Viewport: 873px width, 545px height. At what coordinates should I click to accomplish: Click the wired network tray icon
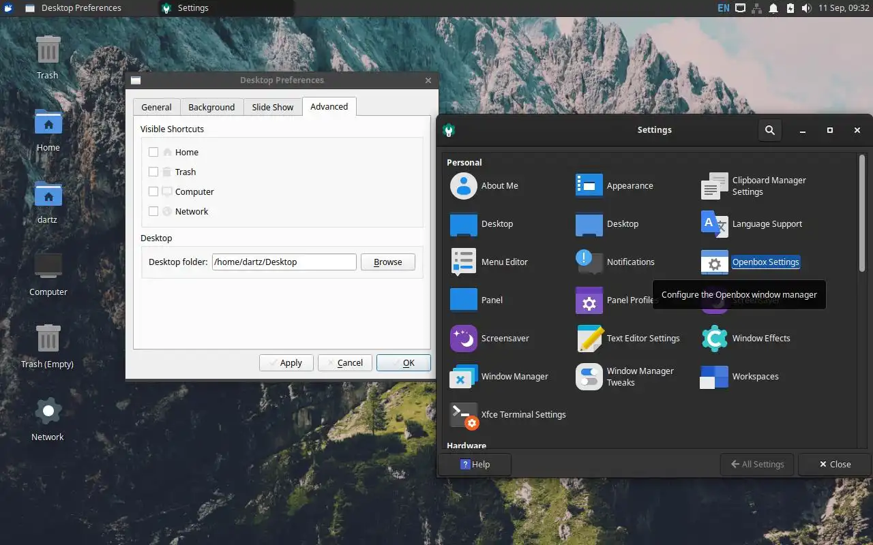click(756, 8)
